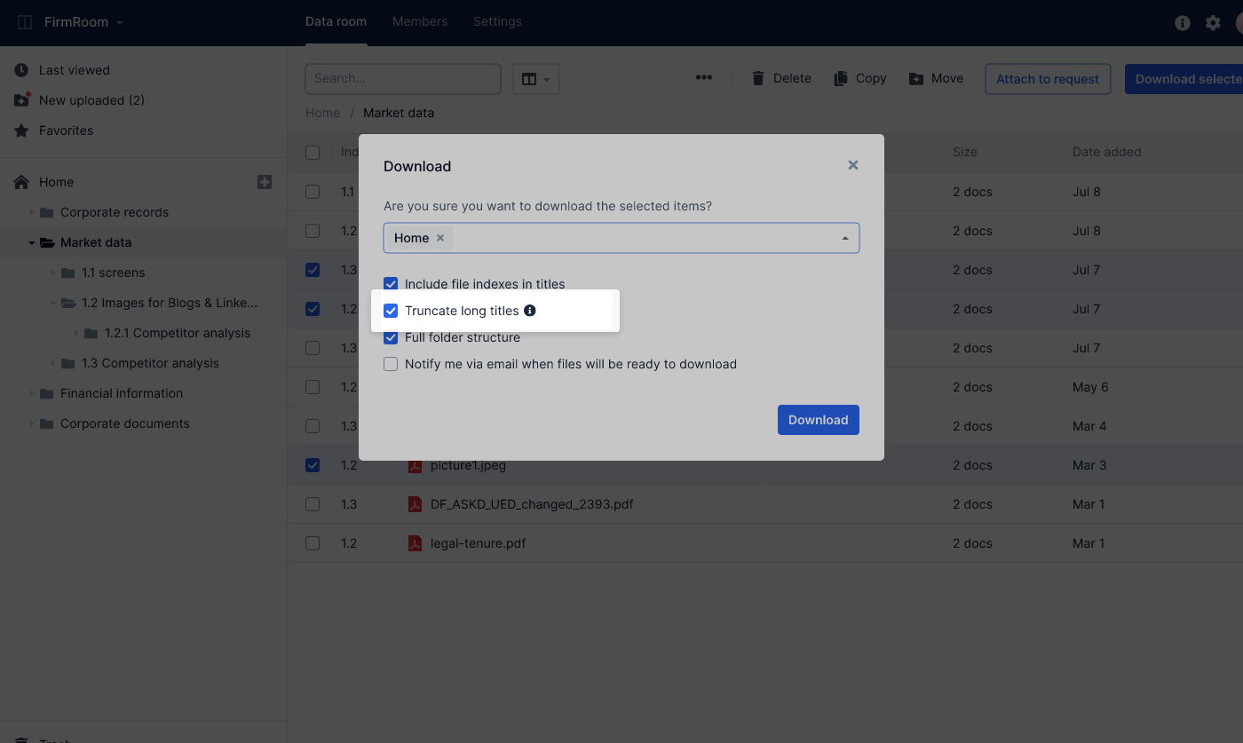
Task: Open the file named picture1.jpeg
Action: coord(468,465)
